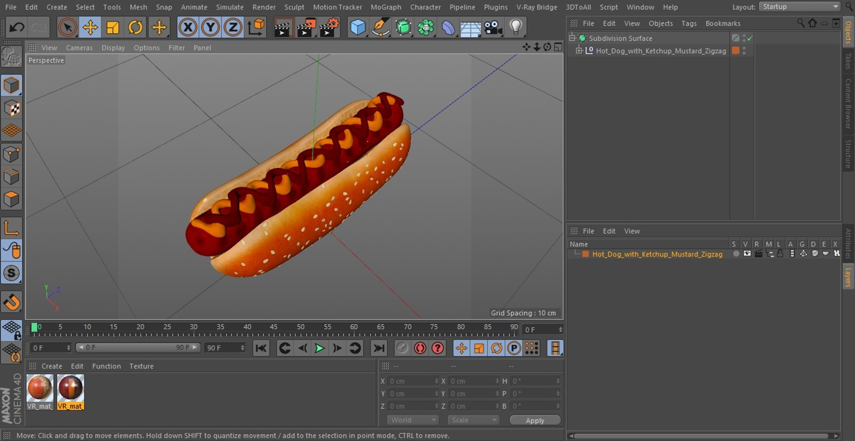
Task: Open the MoGraph array objects icon
Action: pos(426,28)
